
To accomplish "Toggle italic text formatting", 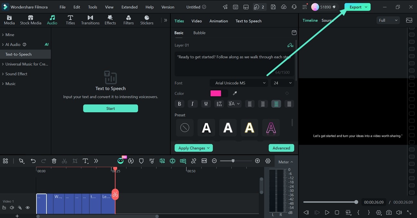I will pos(192,104).
